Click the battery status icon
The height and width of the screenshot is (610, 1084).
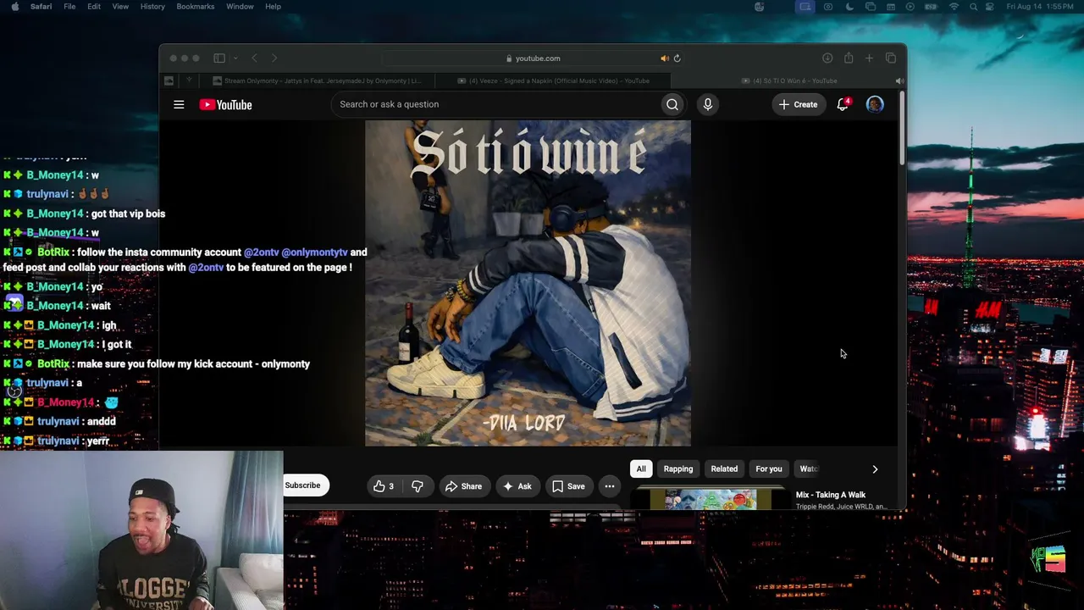[x=932, y=7]
